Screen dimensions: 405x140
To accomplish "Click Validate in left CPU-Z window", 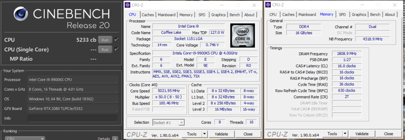I will coord(221,134).
